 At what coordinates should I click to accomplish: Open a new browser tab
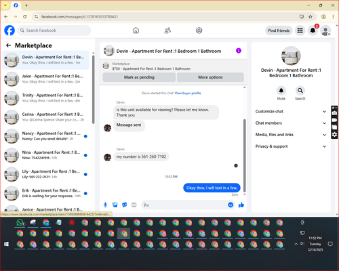[26, 5]
